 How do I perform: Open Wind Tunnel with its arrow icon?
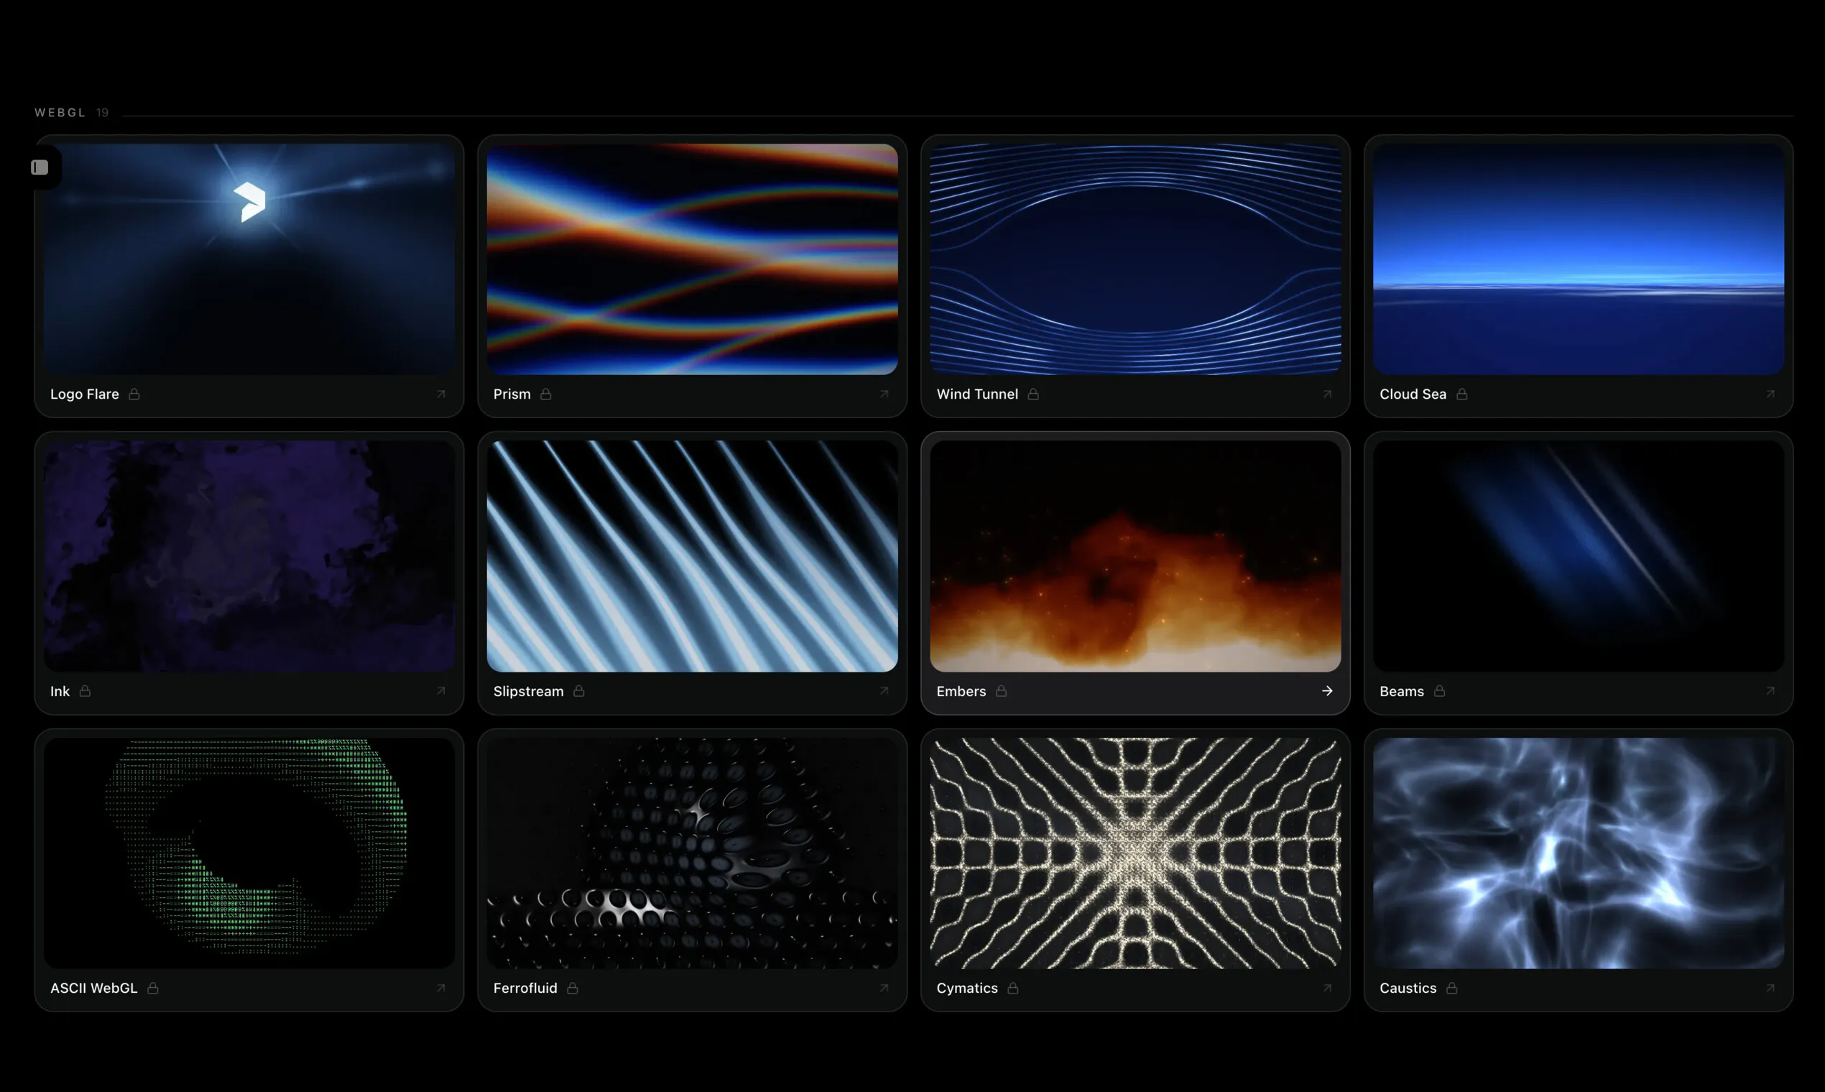(x=1327, y=394)
